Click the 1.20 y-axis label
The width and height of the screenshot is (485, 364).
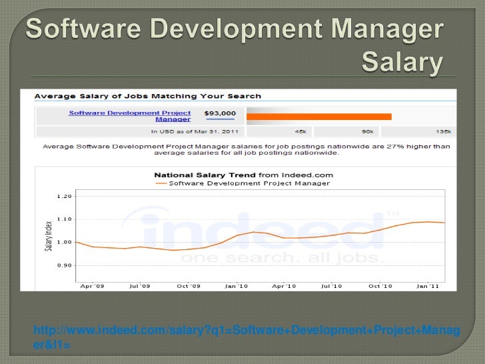(65, 196)
